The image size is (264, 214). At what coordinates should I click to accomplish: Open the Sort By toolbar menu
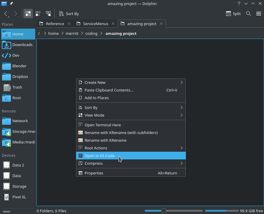click(69, 14)
